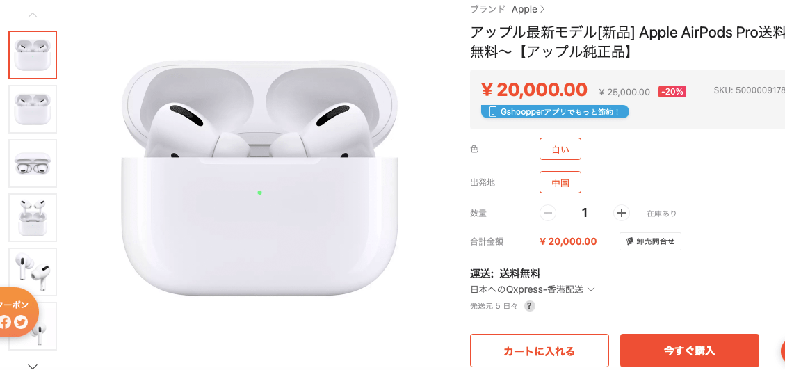Select the 白い color option
The width and height of the screenshot is (785, 370).
click(560, 149)
